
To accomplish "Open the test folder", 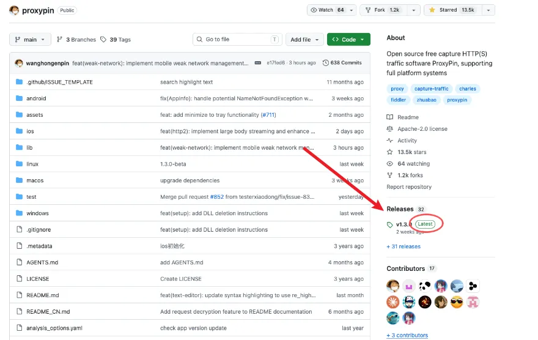I will click(31, 196).
